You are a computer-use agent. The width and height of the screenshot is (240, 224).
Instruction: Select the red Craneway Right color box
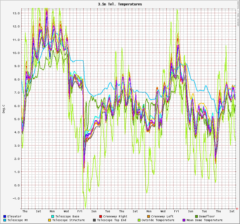(x=100, y=217)
